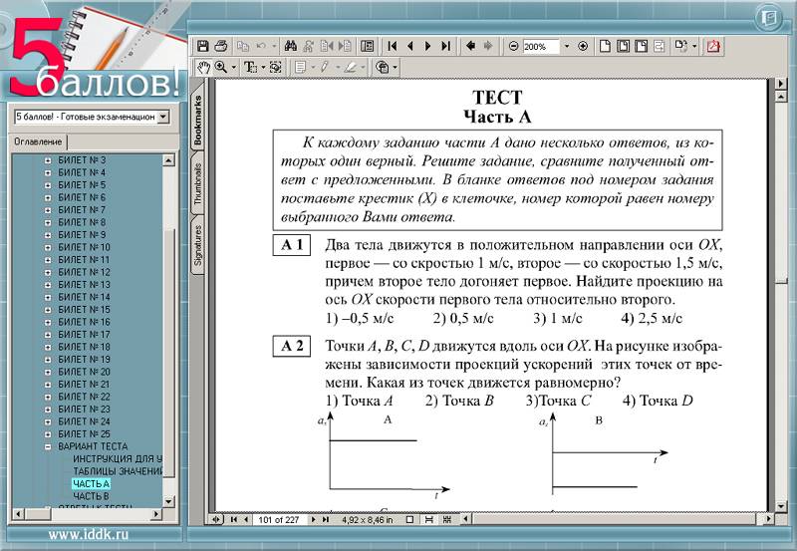Expand БИЛЕТ № 25 tree node
Image resolution: width=797 pixels, height=551 pixels.
[48, 434]
